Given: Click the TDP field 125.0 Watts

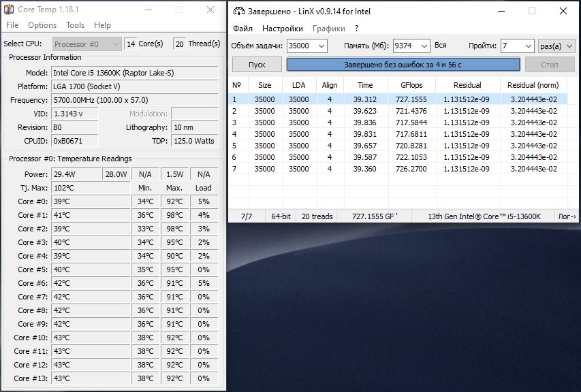Looking at the screenshot, I should 195,141.
